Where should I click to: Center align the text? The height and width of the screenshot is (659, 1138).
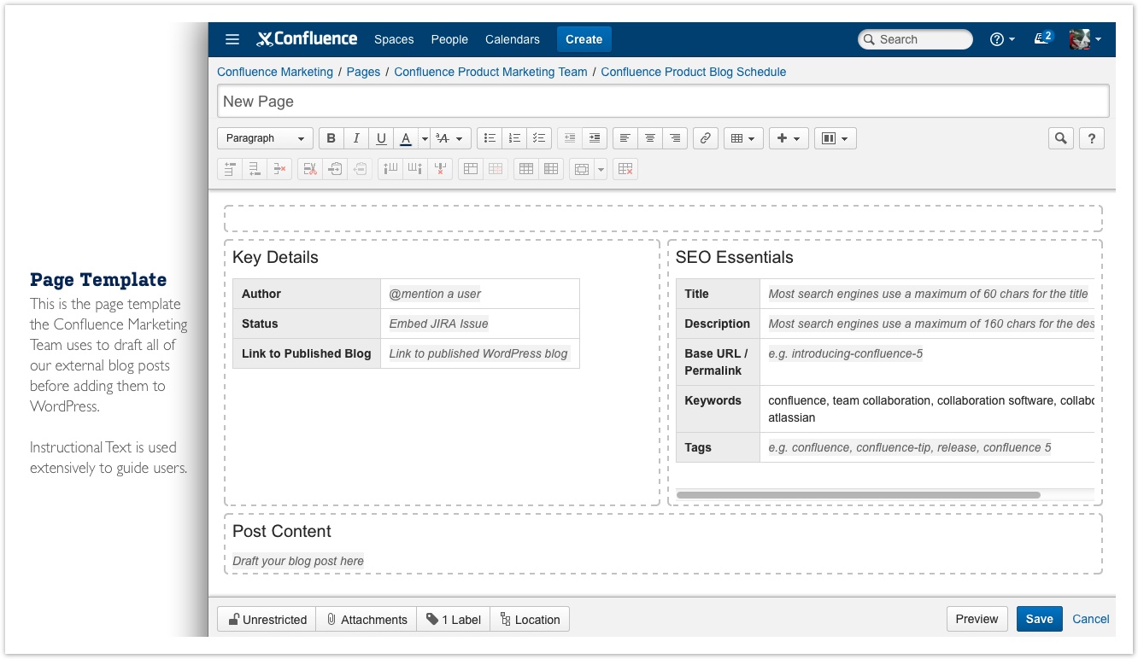[650, 138]
